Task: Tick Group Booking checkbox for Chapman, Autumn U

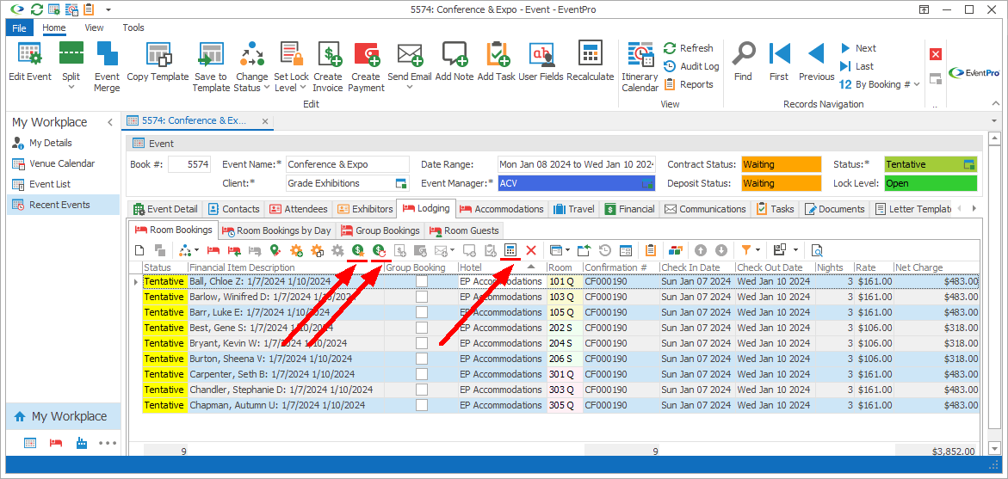Action: pos(422,404)
